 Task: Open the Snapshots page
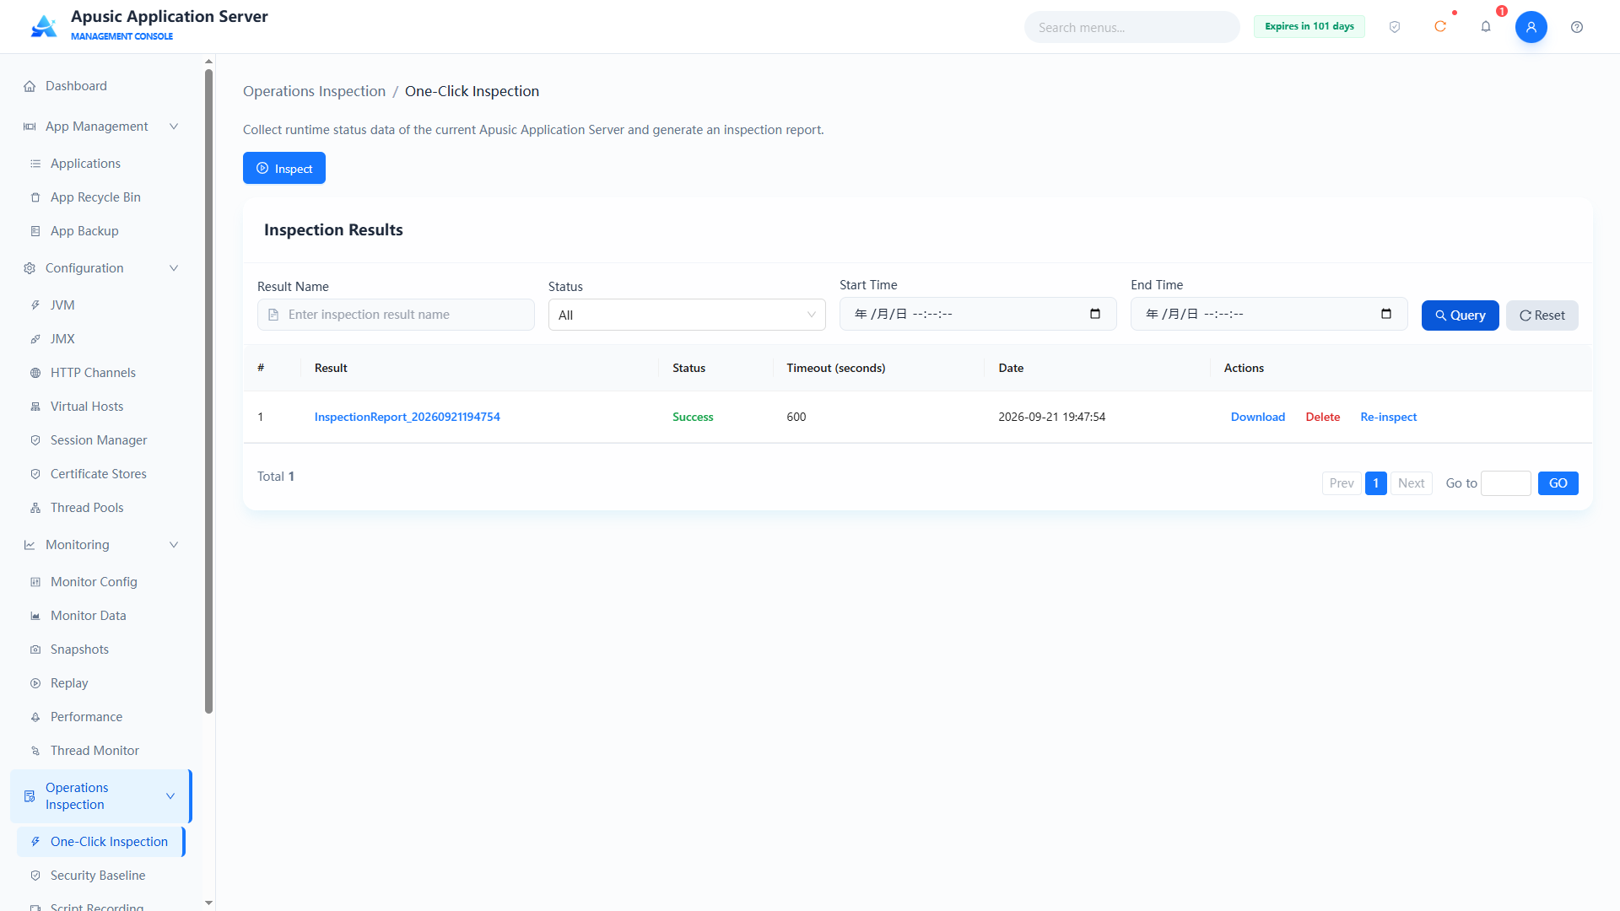click(x=101, y=650)
